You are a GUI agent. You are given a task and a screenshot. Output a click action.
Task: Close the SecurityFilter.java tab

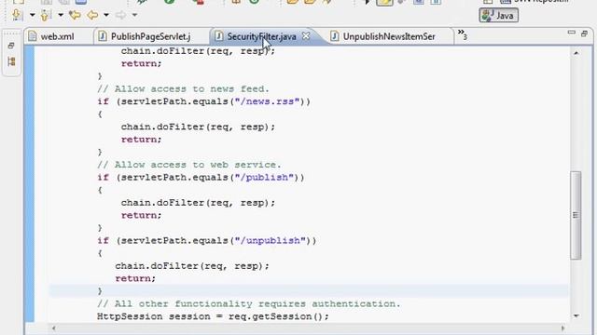(x=306, y=36)
